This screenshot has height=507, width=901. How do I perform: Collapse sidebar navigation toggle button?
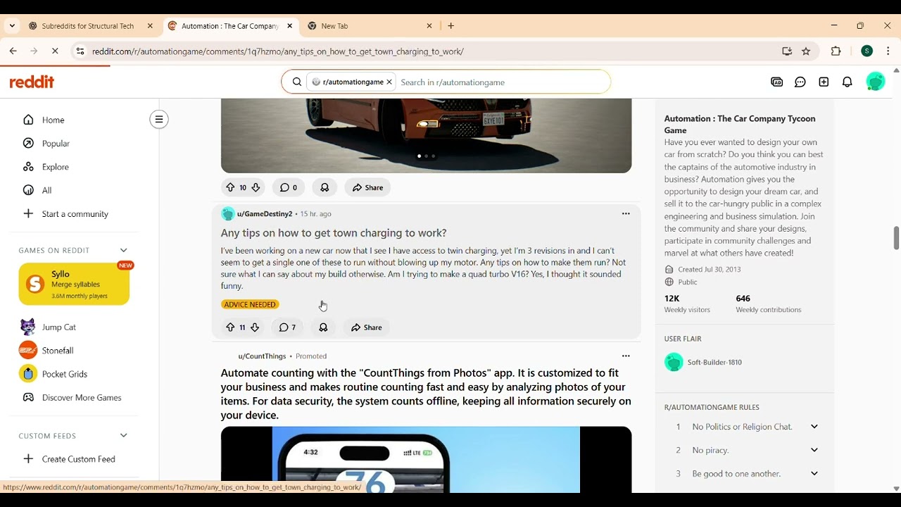pos(159,120)
